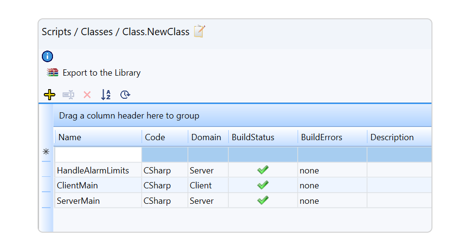The image size is (470, 251).
Task: Select the HandleAlarmLimits row
Action: coord(93,171)
